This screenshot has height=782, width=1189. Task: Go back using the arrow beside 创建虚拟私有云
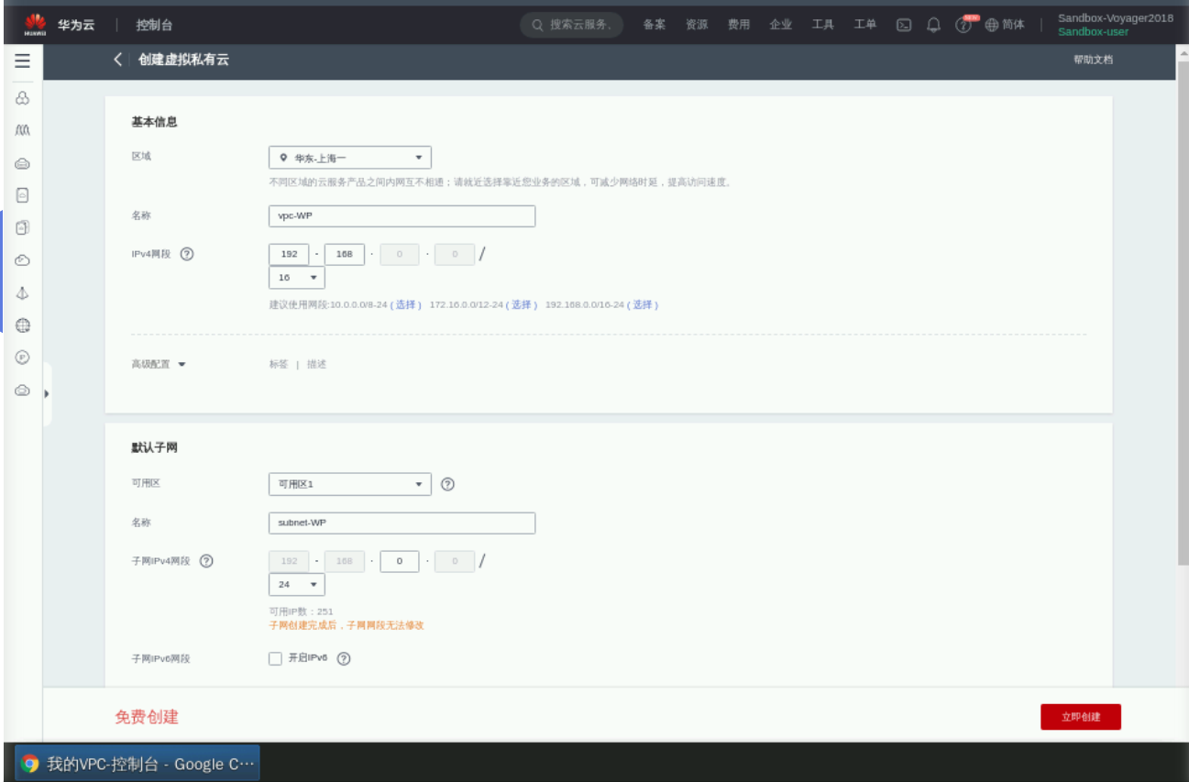click(x=117, y=60)
